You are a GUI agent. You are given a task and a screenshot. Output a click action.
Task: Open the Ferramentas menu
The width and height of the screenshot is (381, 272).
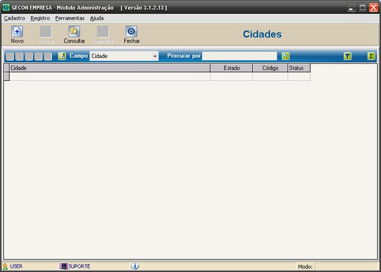coord(70,18)
